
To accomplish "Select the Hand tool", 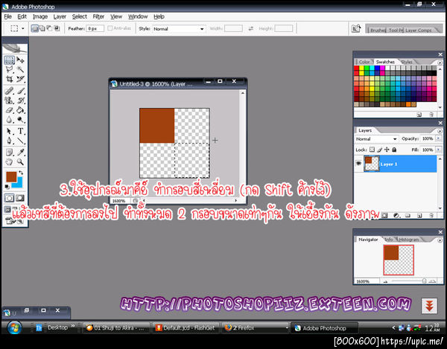I will pos(9,162).
